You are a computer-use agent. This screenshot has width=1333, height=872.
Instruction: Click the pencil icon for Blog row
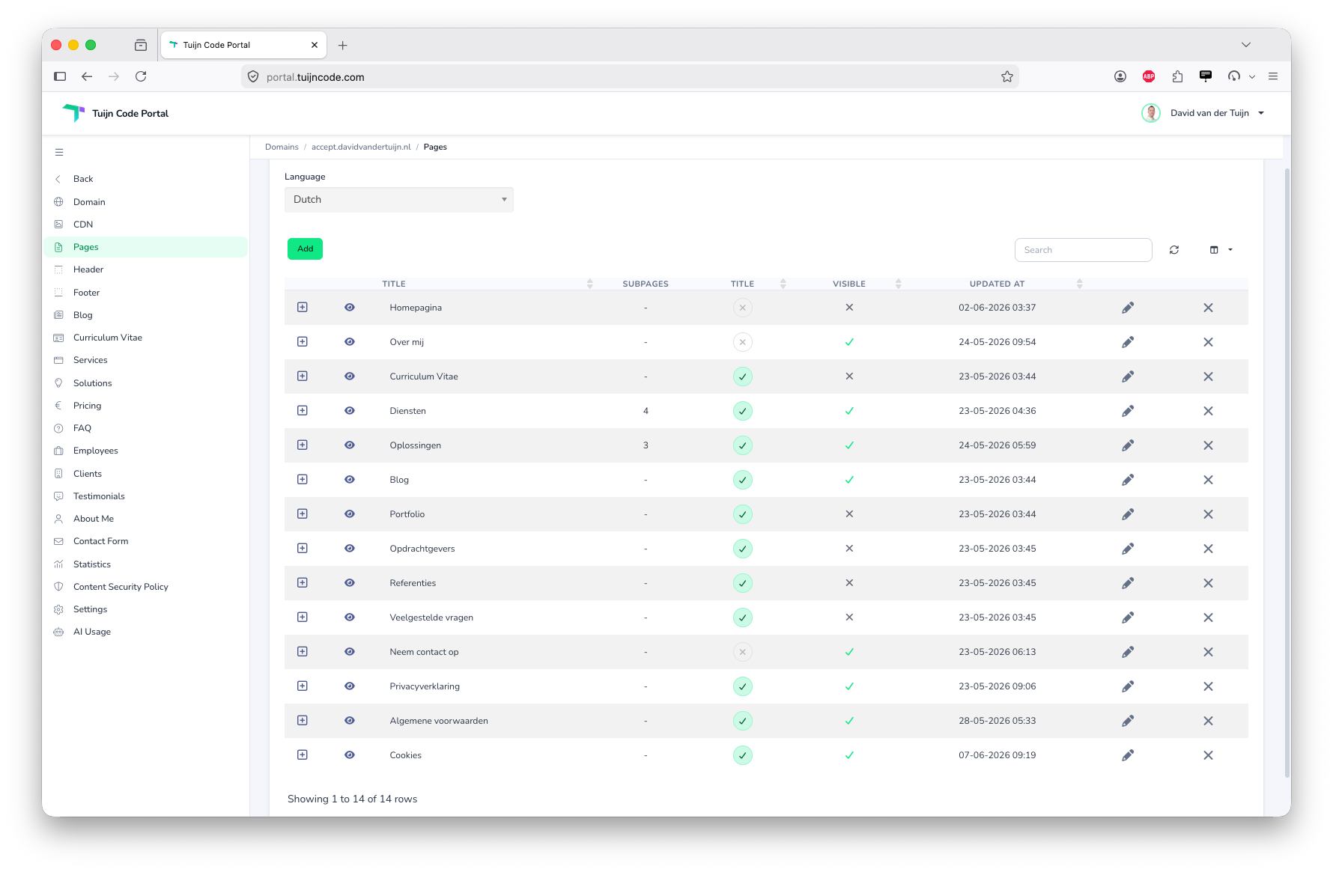pos(1128,480)
